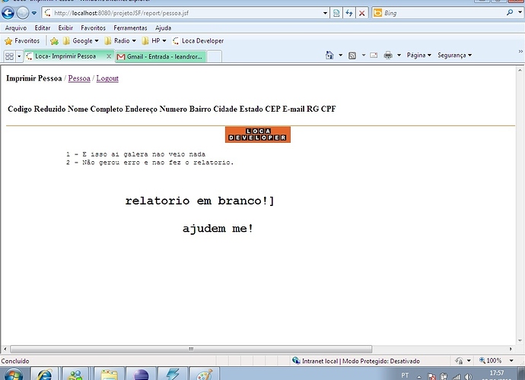This screenshot has width=525, height=380.
Task: Click the horizontal scrollbar thumb
Action: tap(191, 349)
